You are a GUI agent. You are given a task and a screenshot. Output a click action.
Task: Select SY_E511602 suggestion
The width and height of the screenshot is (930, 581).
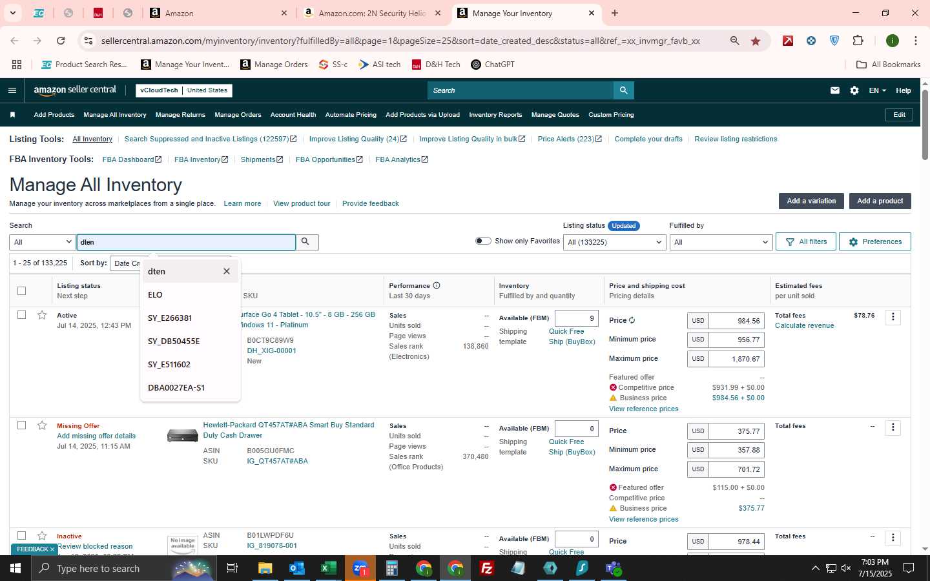click(191, 364)
